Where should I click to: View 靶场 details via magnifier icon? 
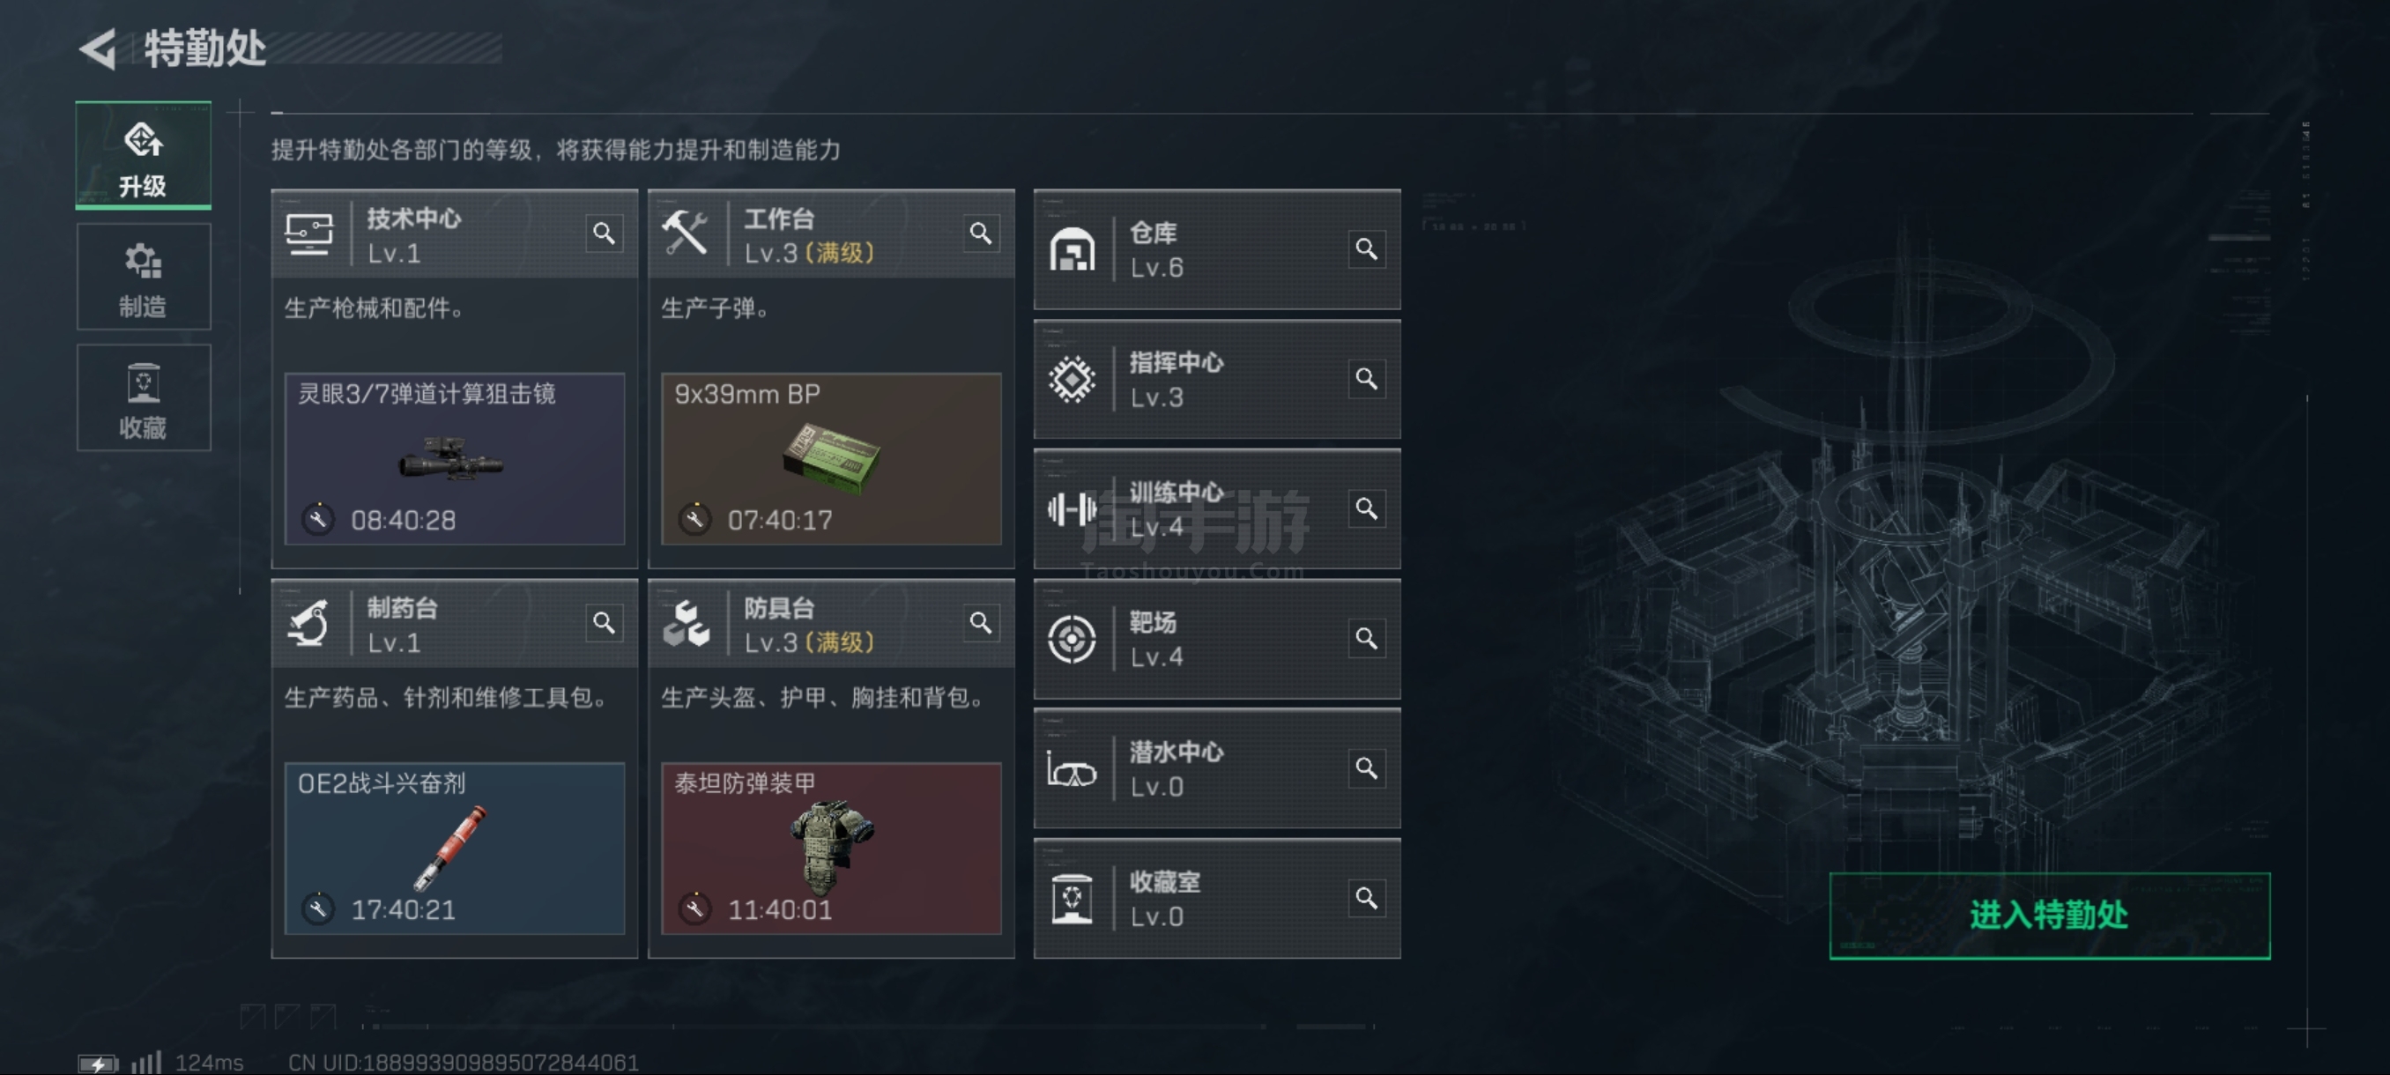tap(1366, 639)
